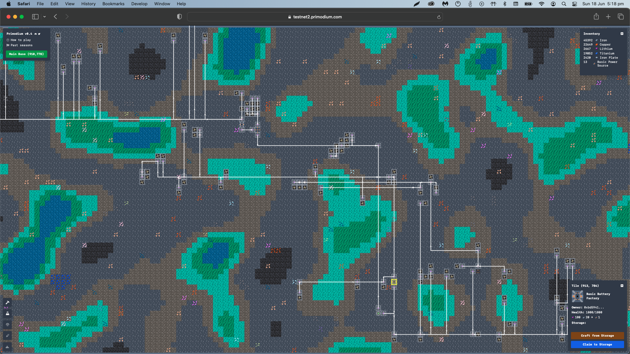Viewport: 630px width, 354px height.
Task: Click the Sun 18 Jun 5:18 pm clock
Action: tap(603, 4)
